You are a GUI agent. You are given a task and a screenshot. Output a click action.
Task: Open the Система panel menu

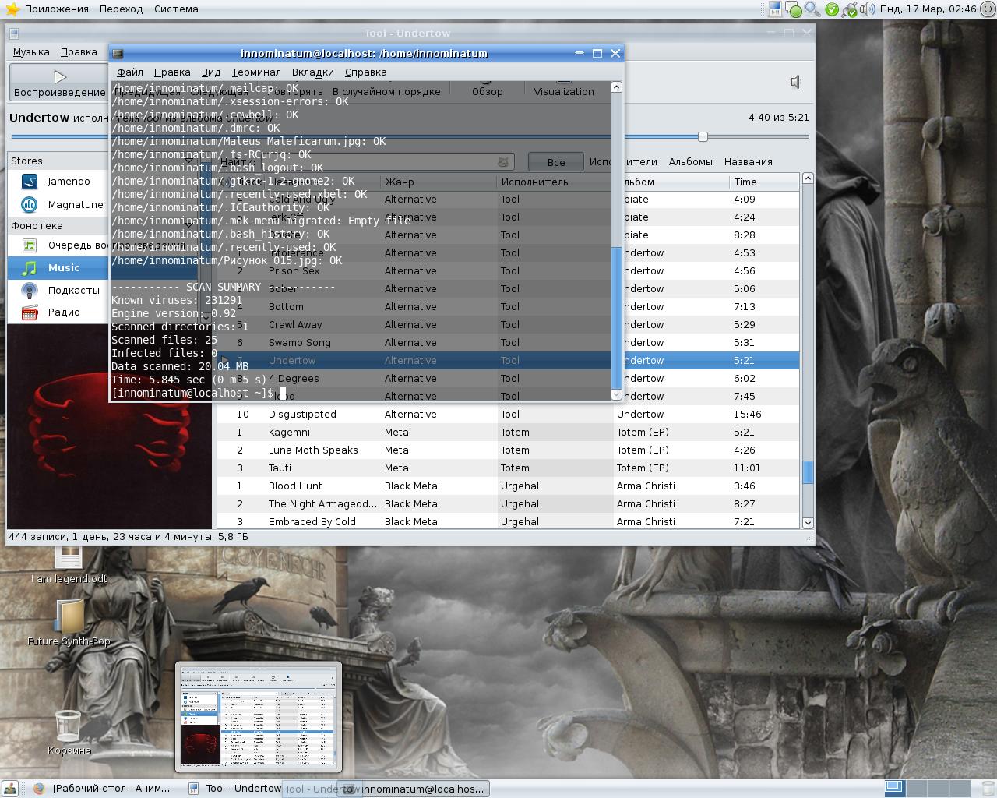coord(176,9)
